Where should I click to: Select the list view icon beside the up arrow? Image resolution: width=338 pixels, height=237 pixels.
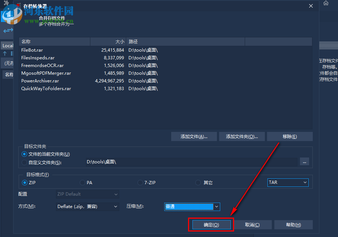(x=13, y=53)
